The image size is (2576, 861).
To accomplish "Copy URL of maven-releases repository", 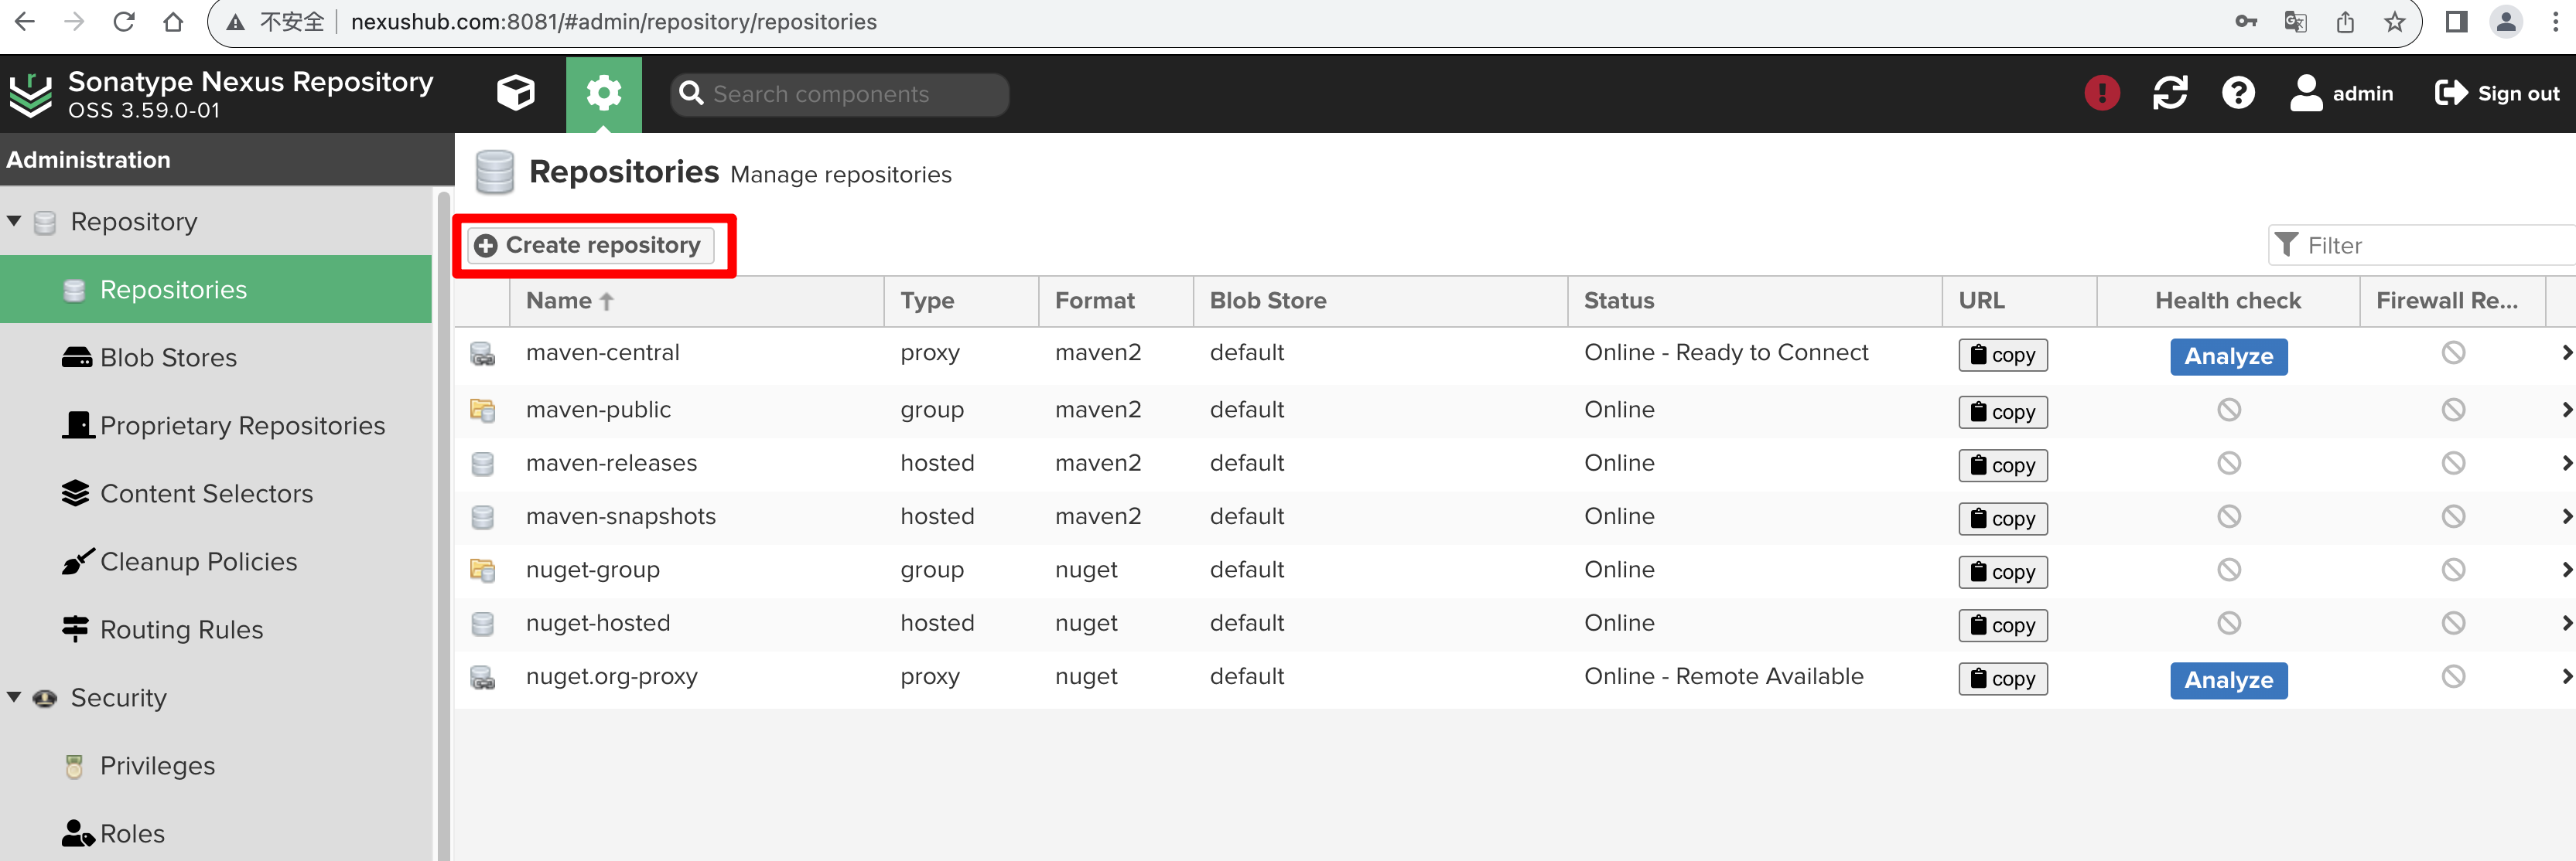I will tap(2002, 465).
